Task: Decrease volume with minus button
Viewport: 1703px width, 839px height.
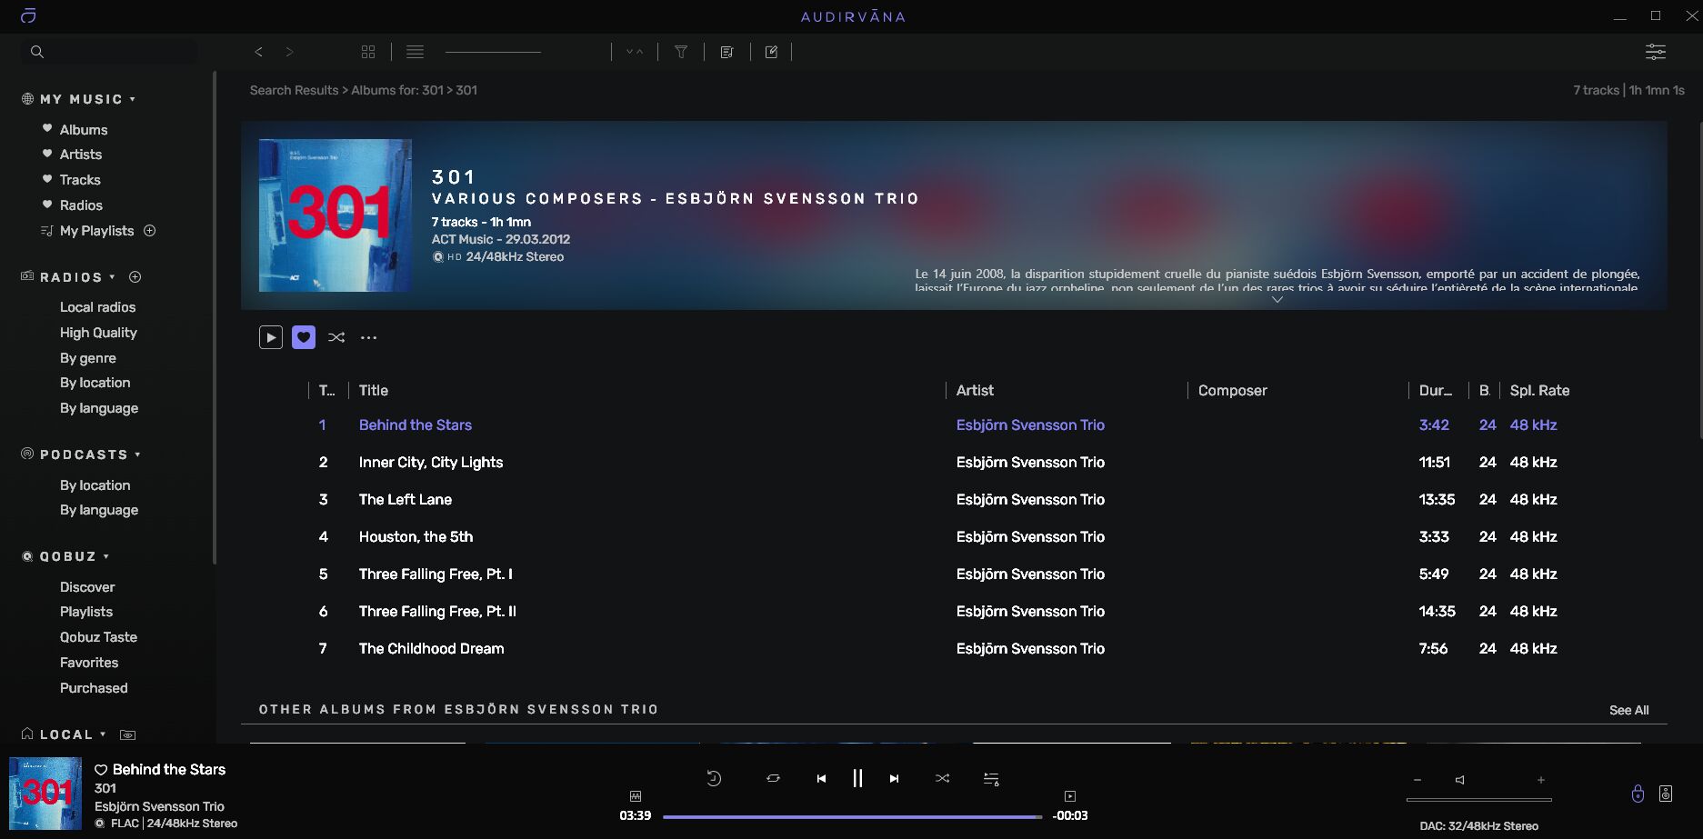Action: (x=1417, y=780)
